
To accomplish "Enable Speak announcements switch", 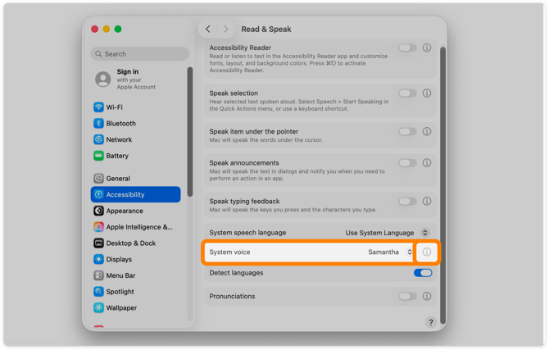I will [407, 163].
